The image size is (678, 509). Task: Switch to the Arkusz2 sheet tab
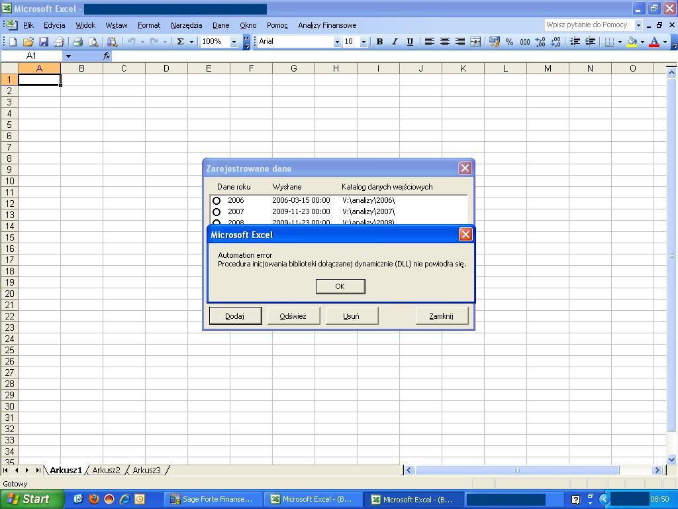click(107, 470)
